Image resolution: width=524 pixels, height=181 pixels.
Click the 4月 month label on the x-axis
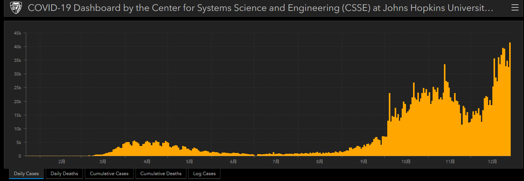tap(147, 161)
